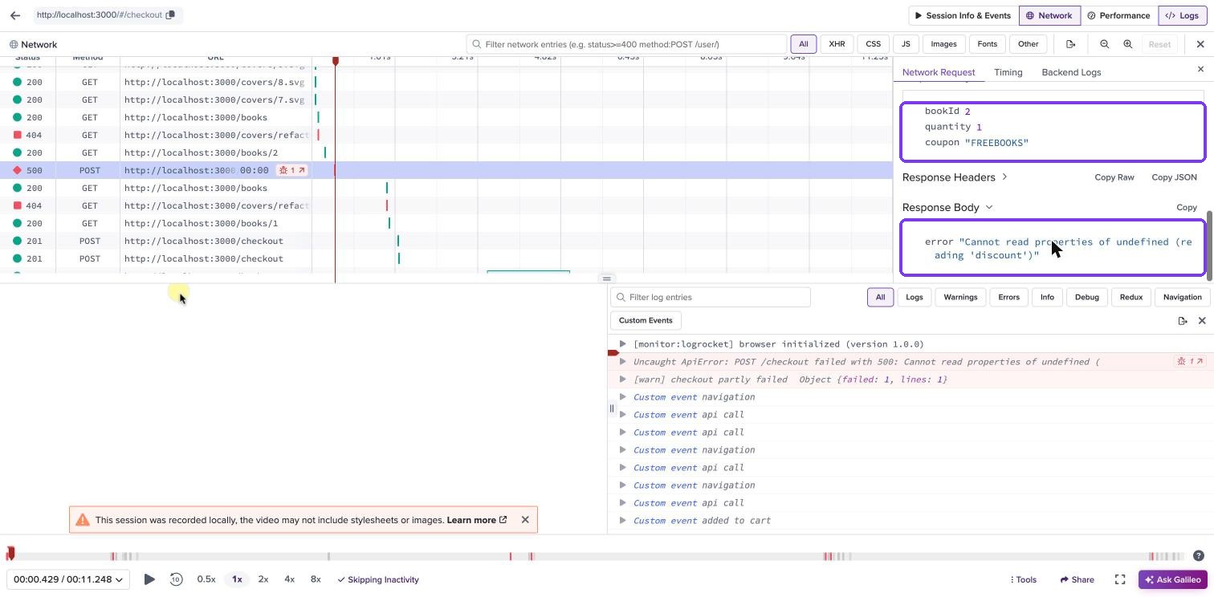Filter network entries to JS
The height and width of the screenshot is (597, 1214).
pyautogui.click(x=906, y=44)
